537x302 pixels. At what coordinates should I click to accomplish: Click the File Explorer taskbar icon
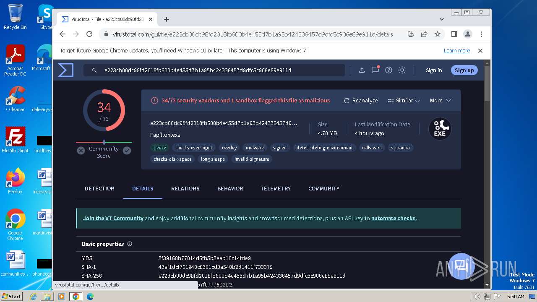click(x=47, y=297)
